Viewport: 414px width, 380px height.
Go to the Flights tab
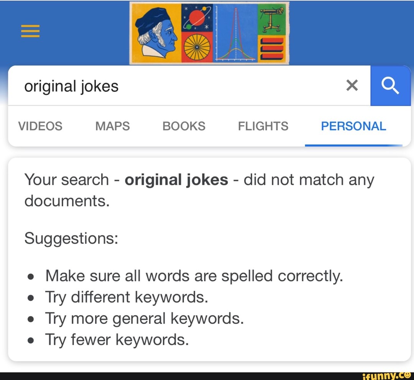[263, 126]
